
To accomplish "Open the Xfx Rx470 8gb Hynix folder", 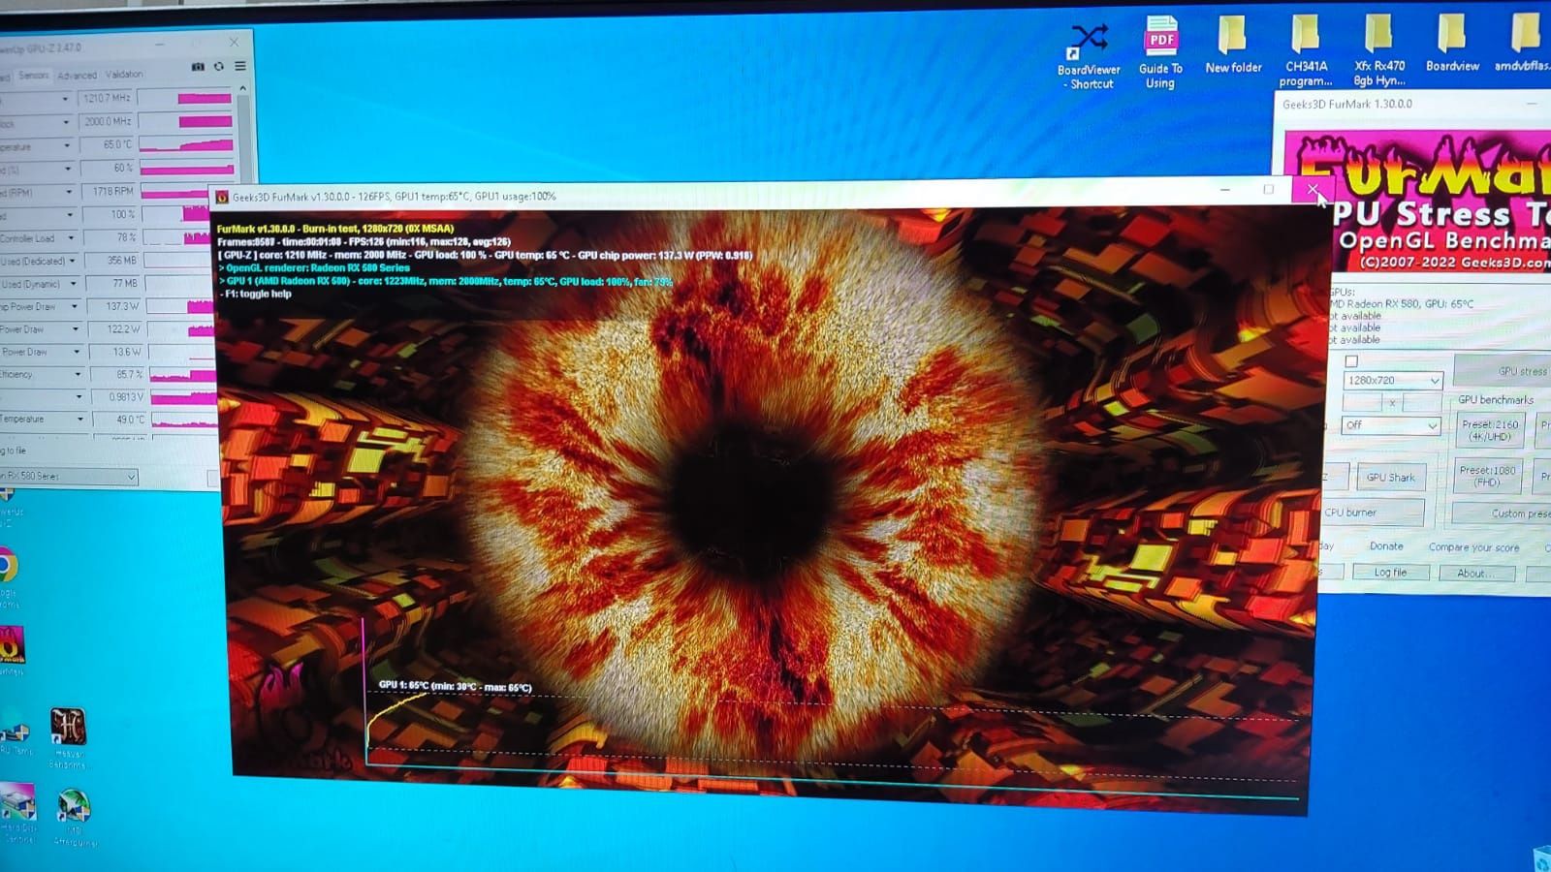I will tap(1378, 51).
